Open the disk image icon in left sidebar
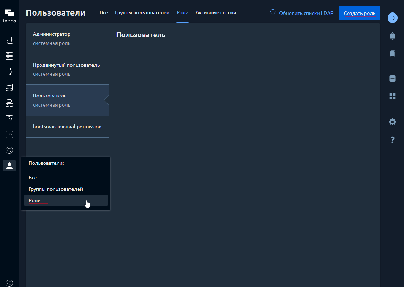The width and height of the screenshot is (404, 287). click(x=9, y=119)
